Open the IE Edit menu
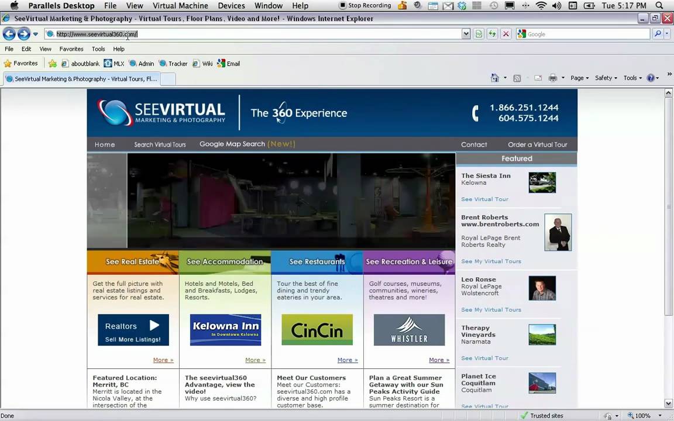 click(x=26, y=49)
